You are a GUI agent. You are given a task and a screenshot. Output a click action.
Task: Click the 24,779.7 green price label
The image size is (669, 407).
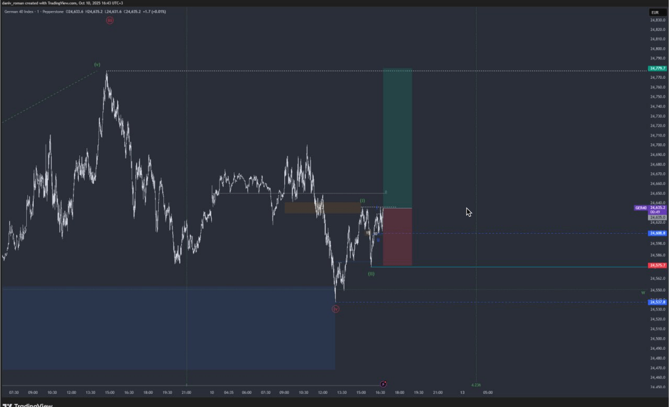tap(657, 68)
